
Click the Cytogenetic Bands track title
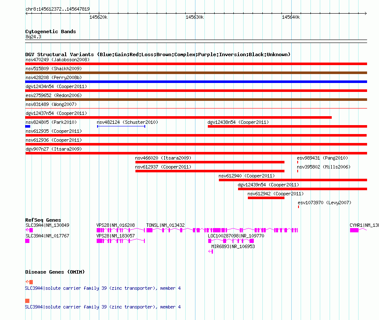coord(51,31)
